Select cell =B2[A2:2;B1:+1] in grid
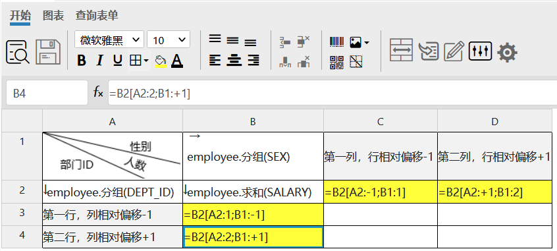Screen dimensions: 557x251 (x=253, y=237)
